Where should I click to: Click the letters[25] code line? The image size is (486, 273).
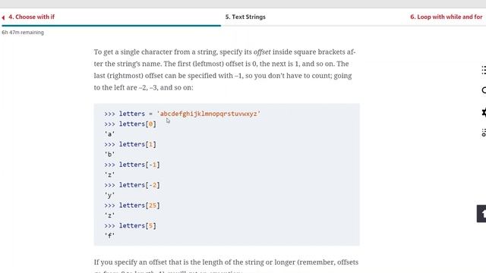click(132, 206)
